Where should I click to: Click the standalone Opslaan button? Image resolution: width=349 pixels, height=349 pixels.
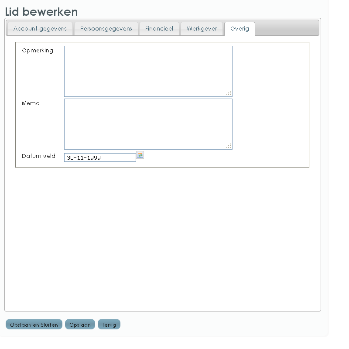80,325
